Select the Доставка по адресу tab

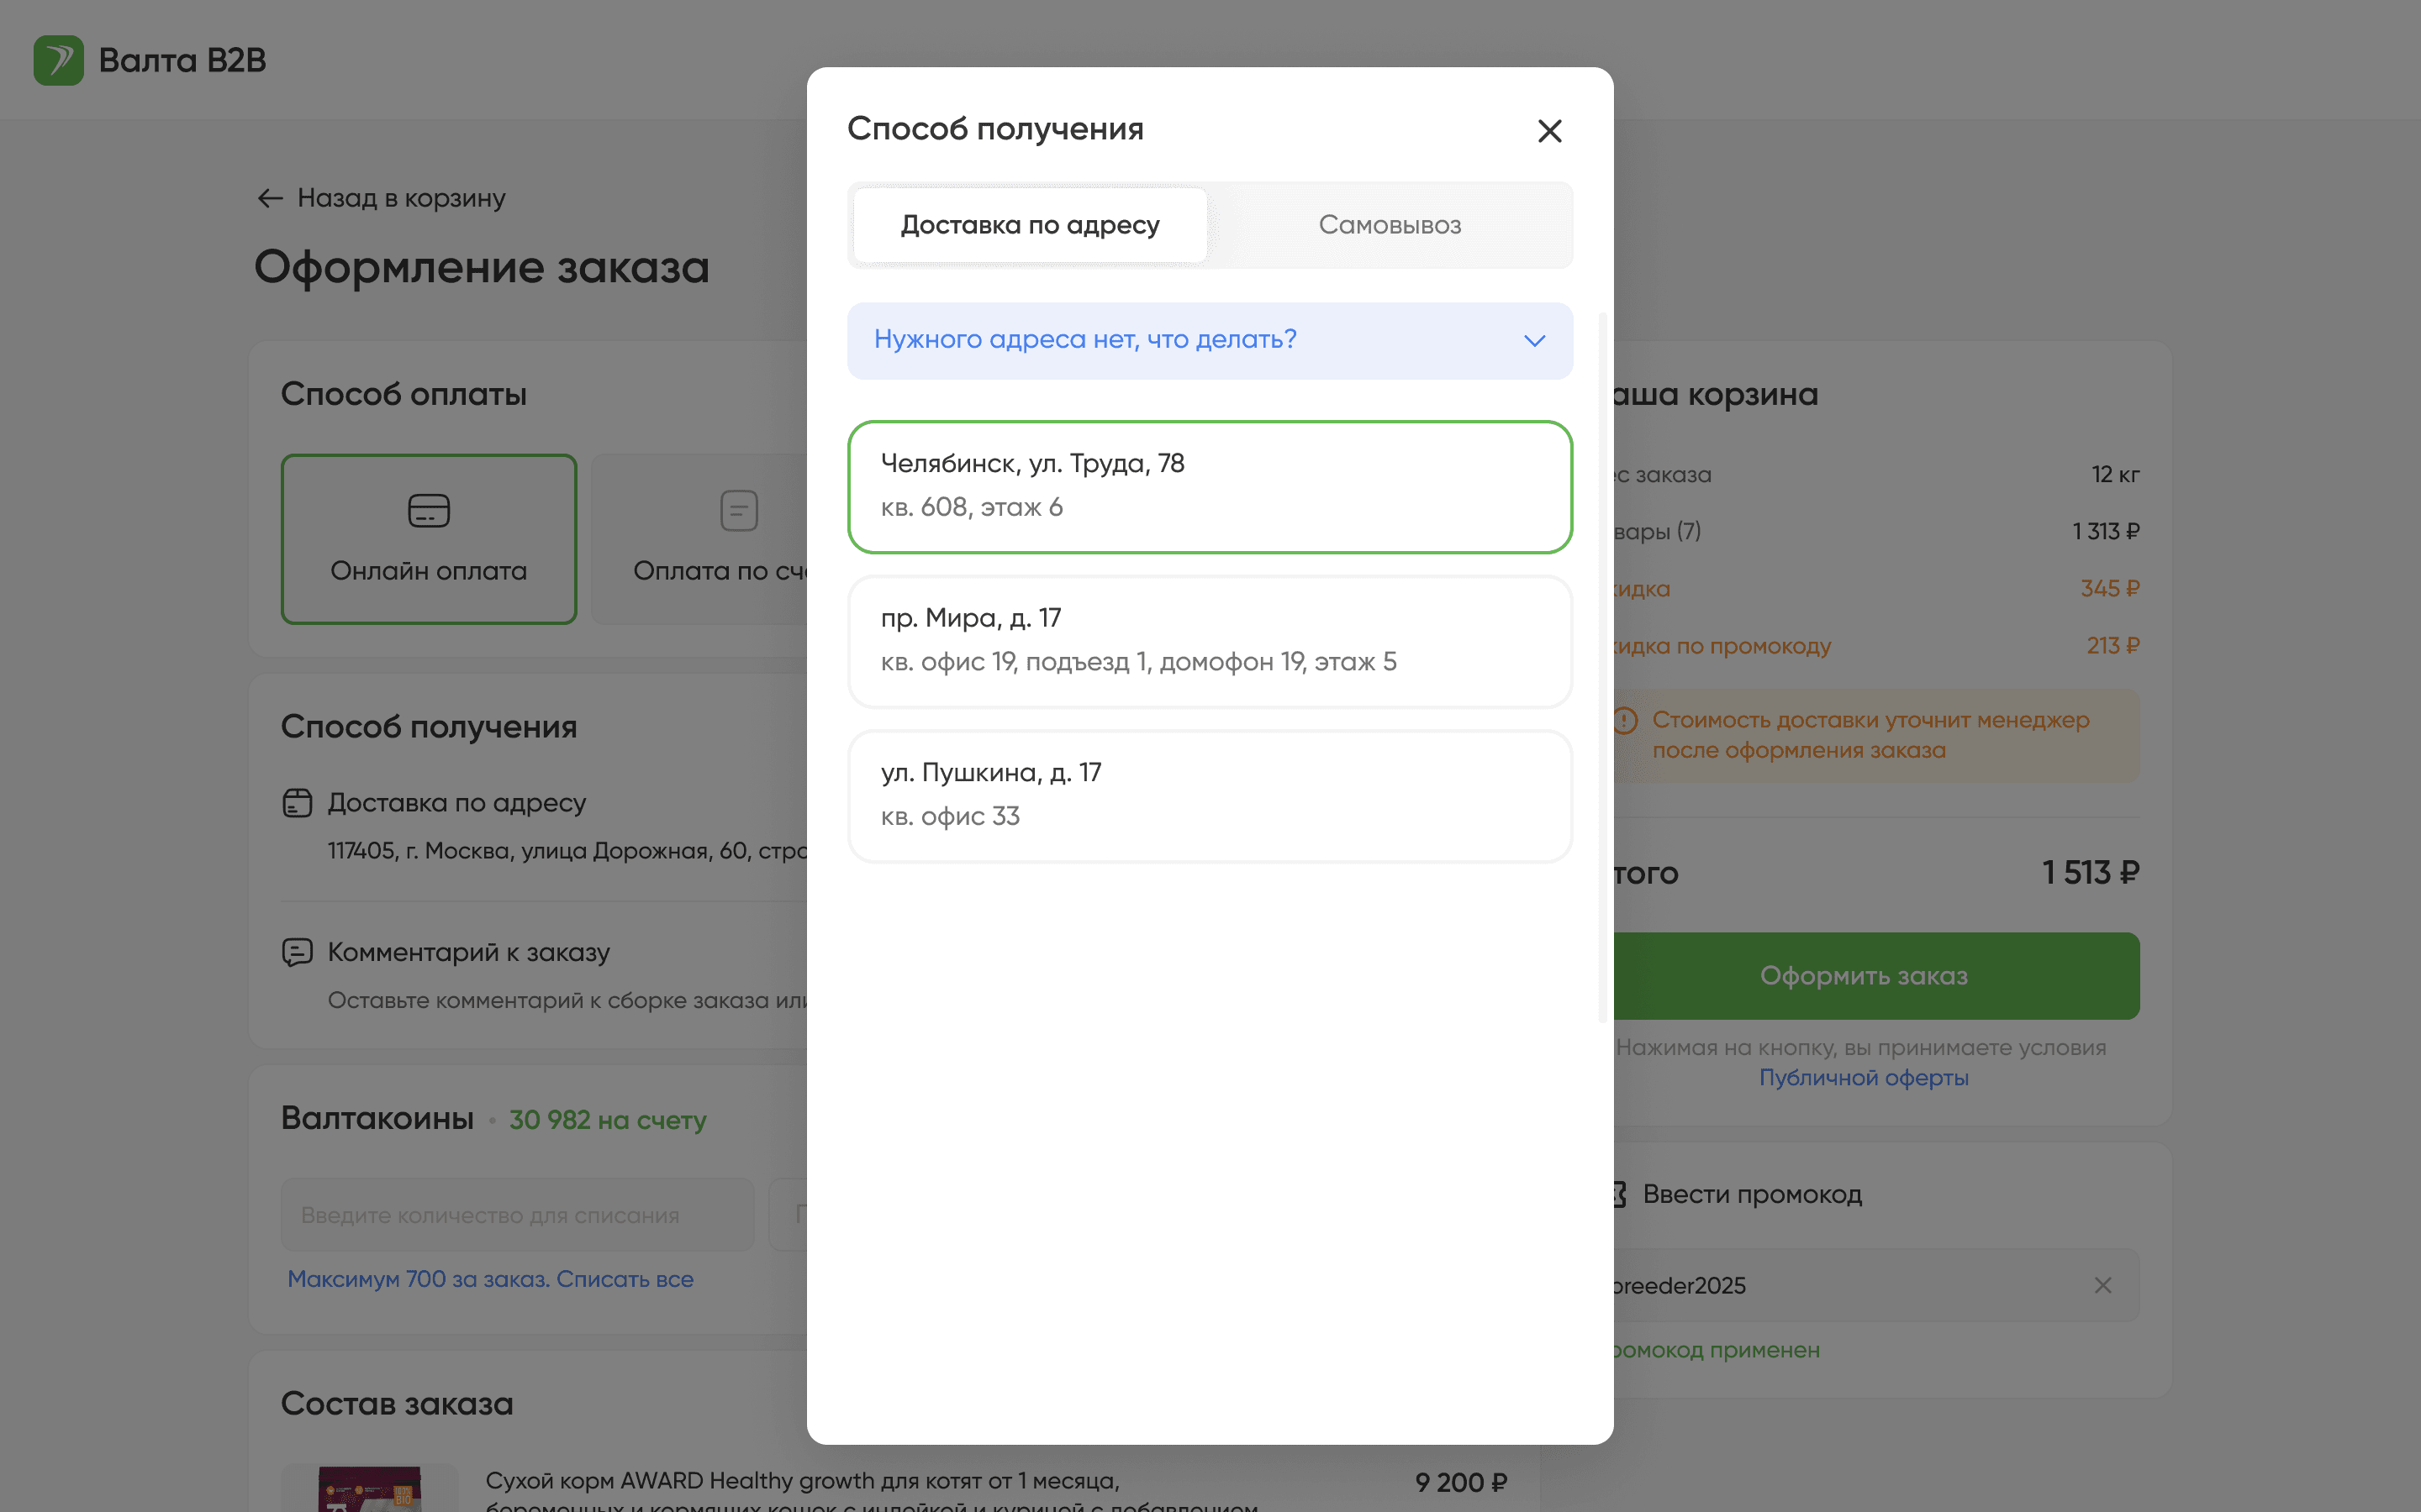[1030, 225]
